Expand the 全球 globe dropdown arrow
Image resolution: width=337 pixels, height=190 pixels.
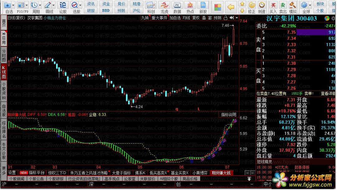310,5
